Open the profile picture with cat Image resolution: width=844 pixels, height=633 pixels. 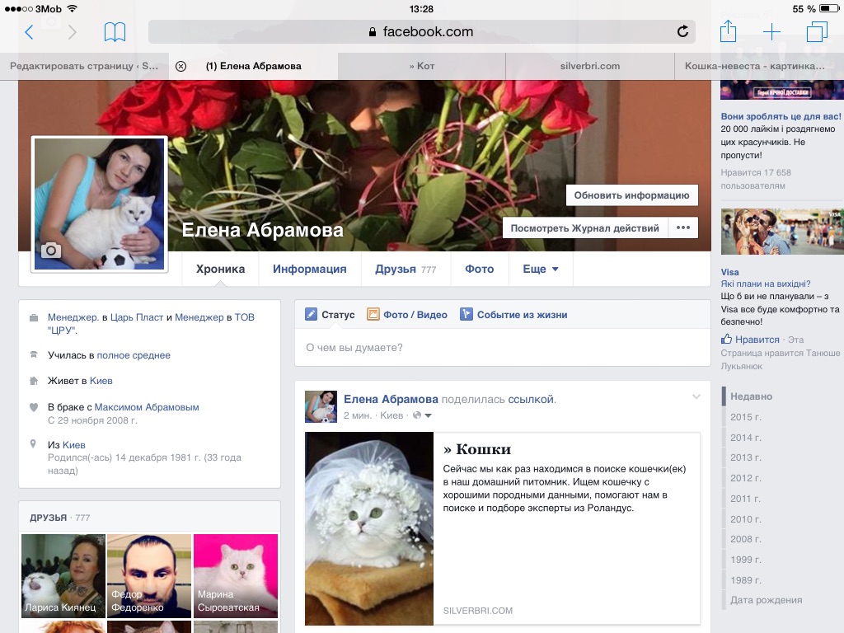(x=99, y=204)
